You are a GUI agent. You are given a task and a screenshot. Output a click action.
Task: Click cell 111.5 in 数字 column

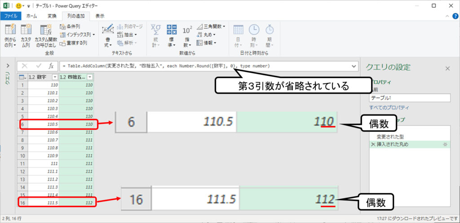click(x=44, y=203)
